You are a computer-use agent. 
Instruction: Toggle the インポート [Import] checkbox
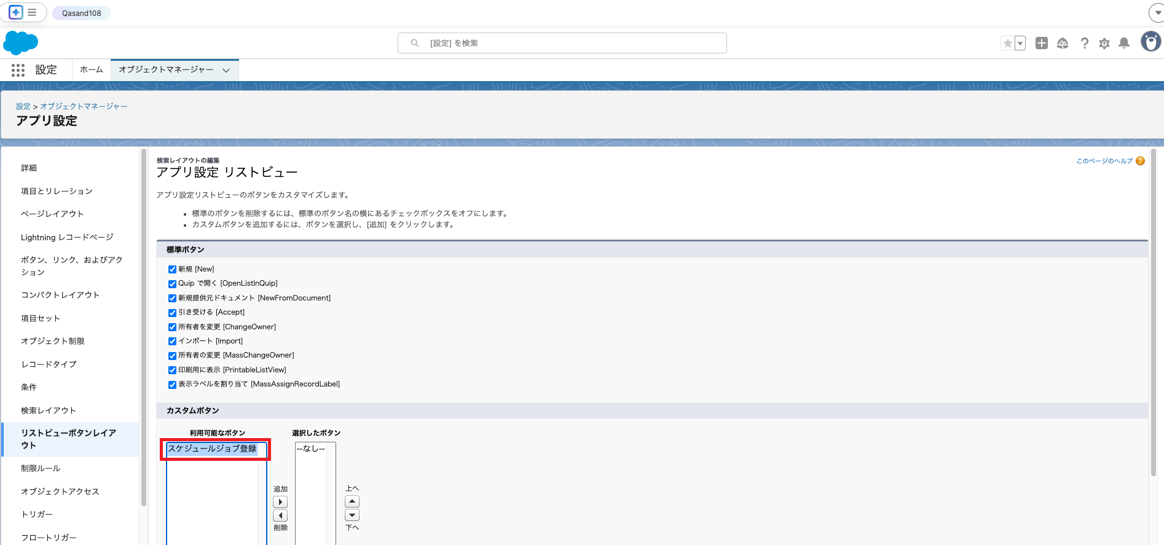172,341
